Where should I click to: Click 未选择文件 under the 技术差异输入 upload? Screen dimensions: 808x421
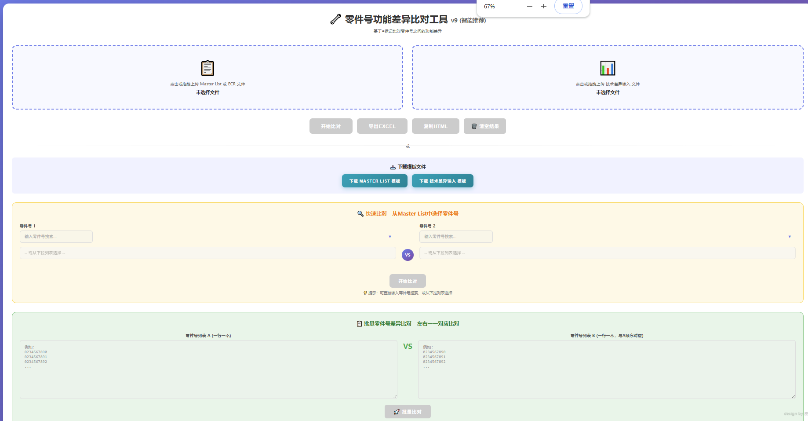[x=608, y=92]
